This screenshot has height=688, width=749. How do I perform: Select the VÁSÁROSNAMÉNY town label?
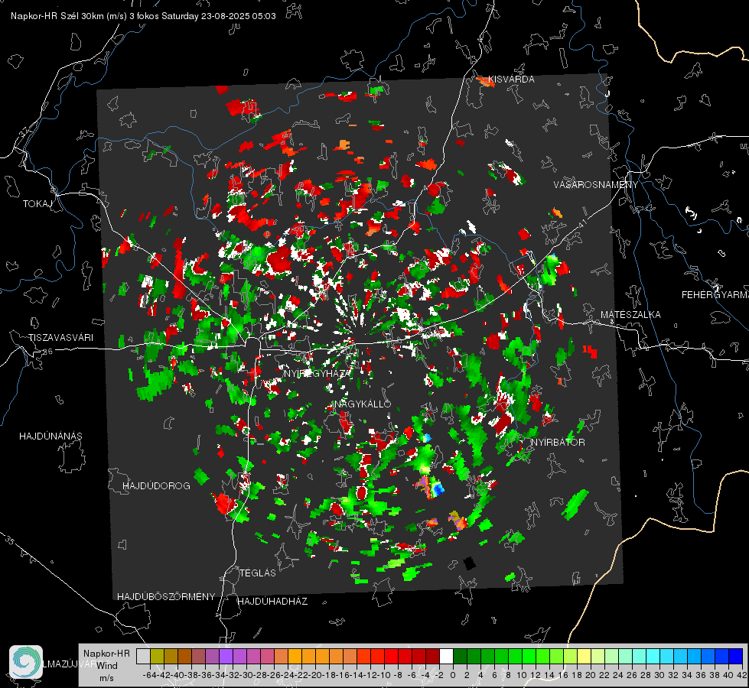[596, 185]
